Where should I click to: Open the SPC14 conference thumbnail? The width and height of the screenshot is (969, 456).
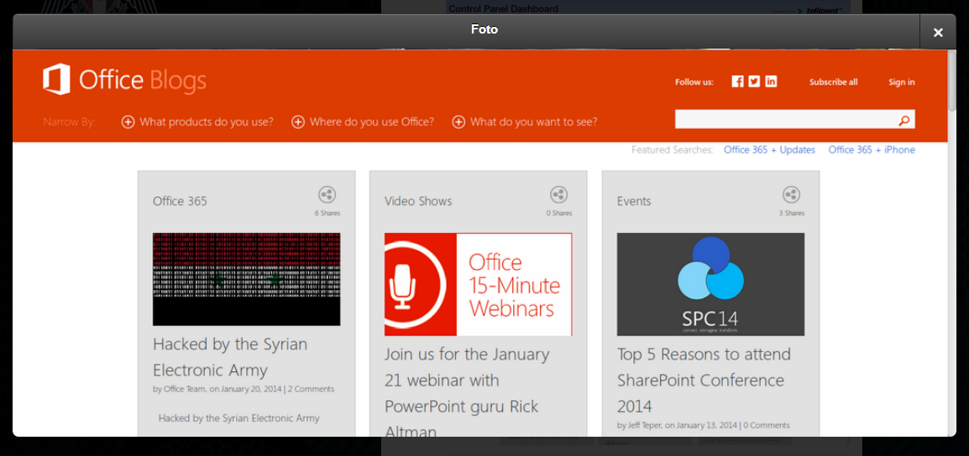[x=710, y=284]
